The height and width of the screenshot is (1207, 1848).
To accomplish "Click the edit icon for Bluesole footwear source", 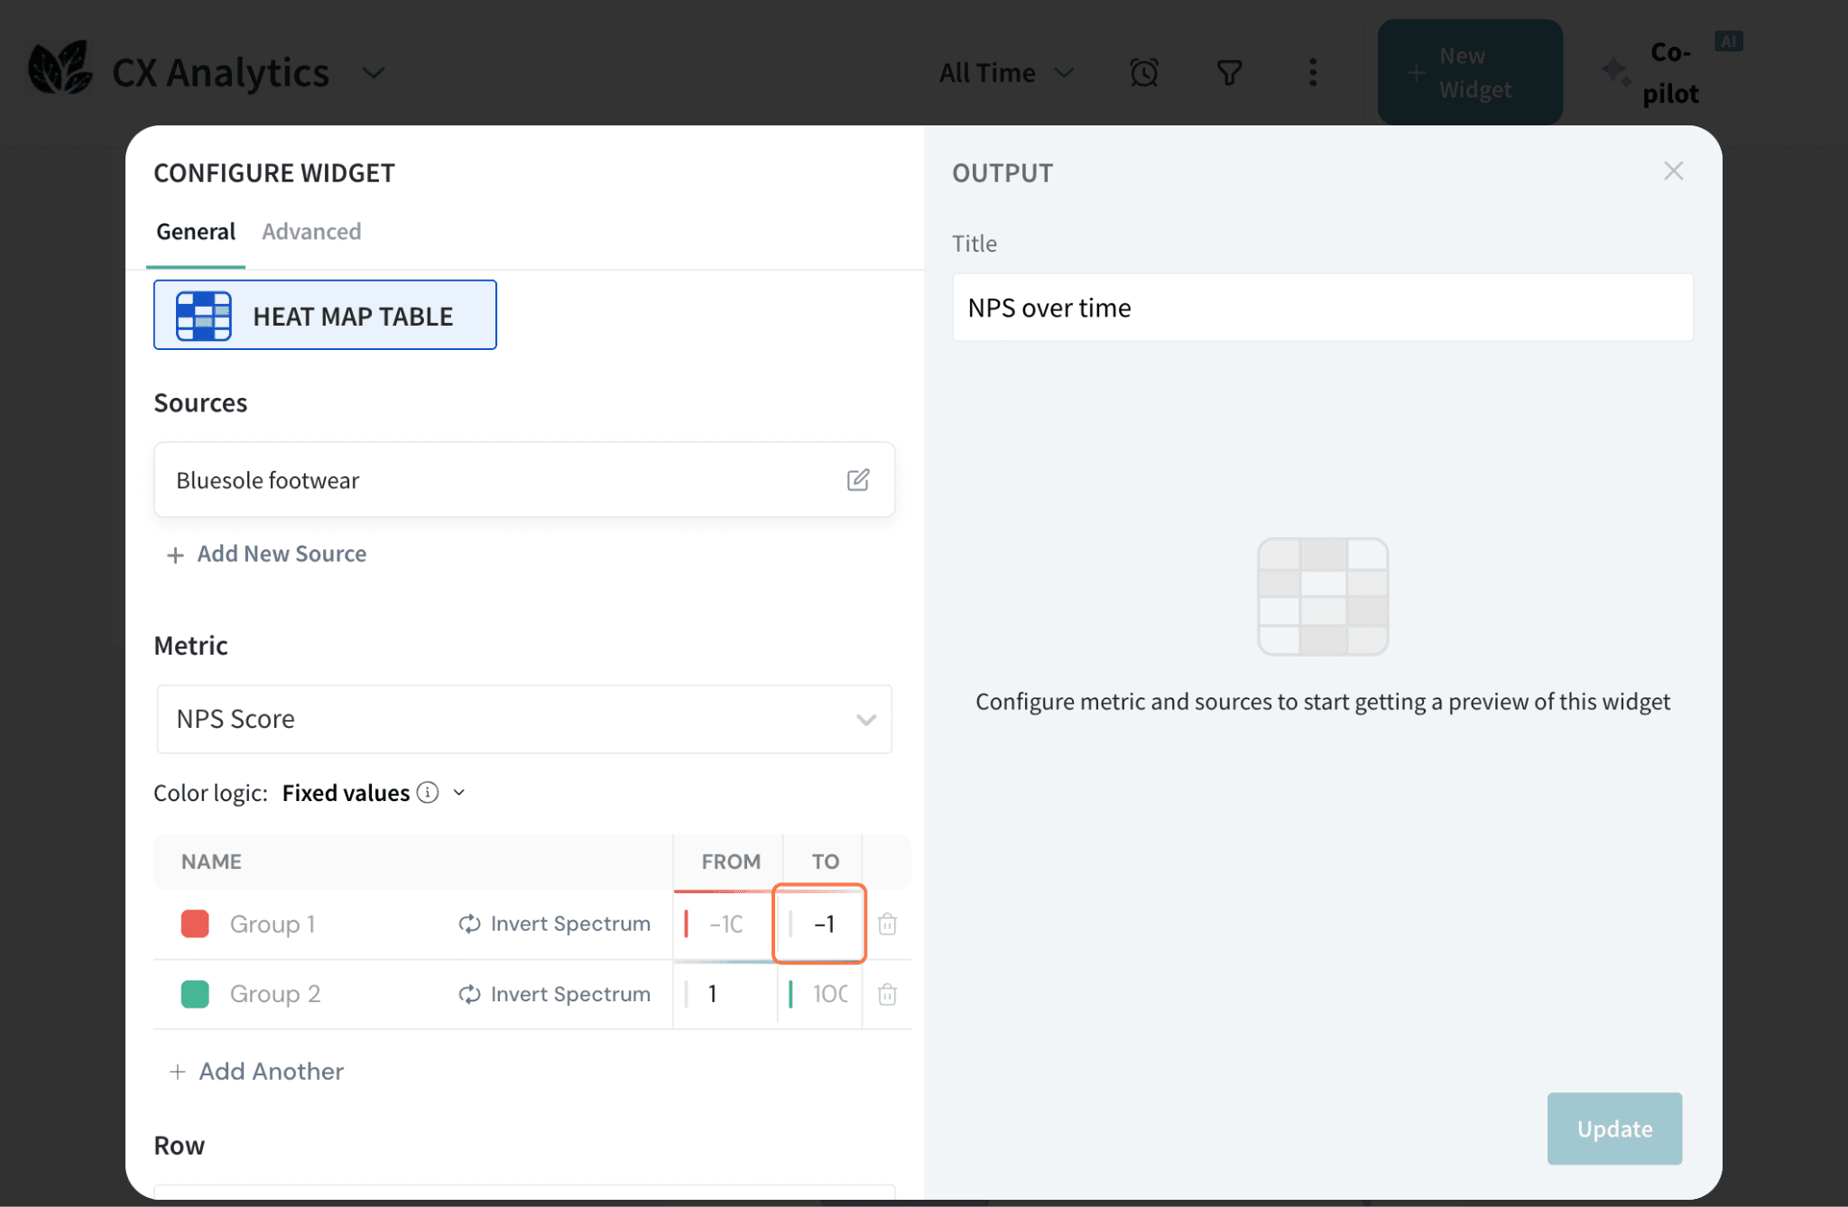I will click(857, 480).
